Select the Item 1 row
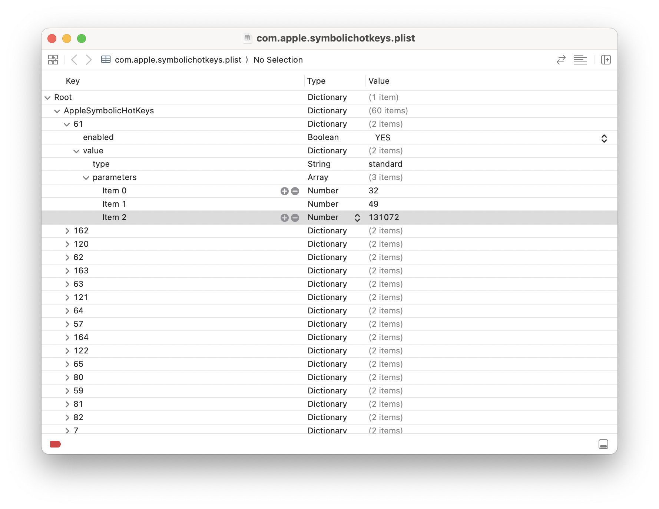 tap(329, 204)
